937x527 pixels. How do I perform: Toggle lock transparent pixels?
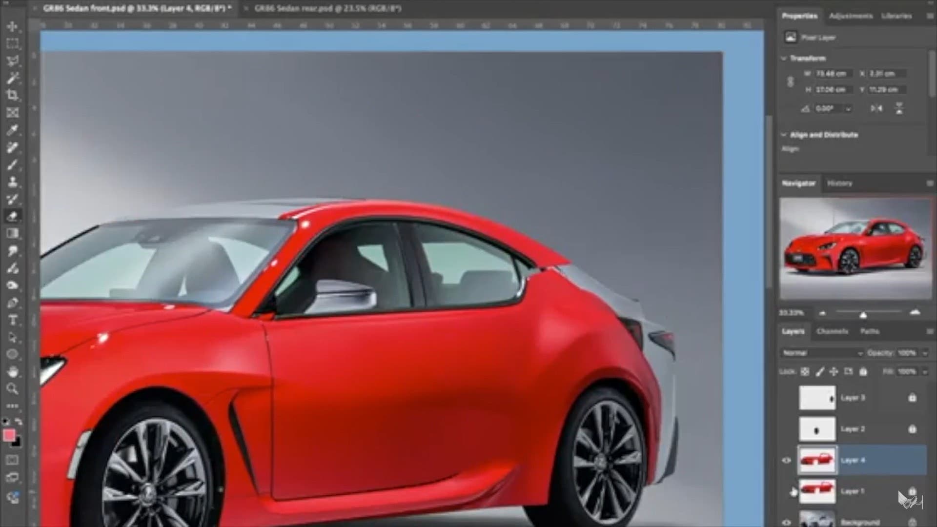805,372
